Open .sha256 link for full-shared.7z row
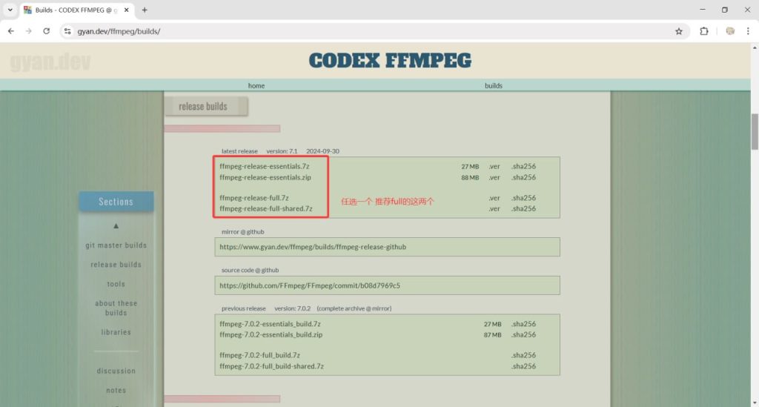This screenshot has height=407, width=759. tap(523, 208)
